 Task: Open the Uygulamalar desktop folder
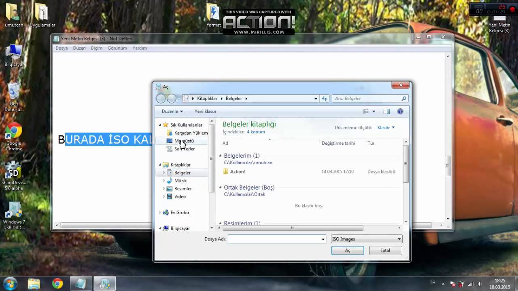click(x=42, y=15)
